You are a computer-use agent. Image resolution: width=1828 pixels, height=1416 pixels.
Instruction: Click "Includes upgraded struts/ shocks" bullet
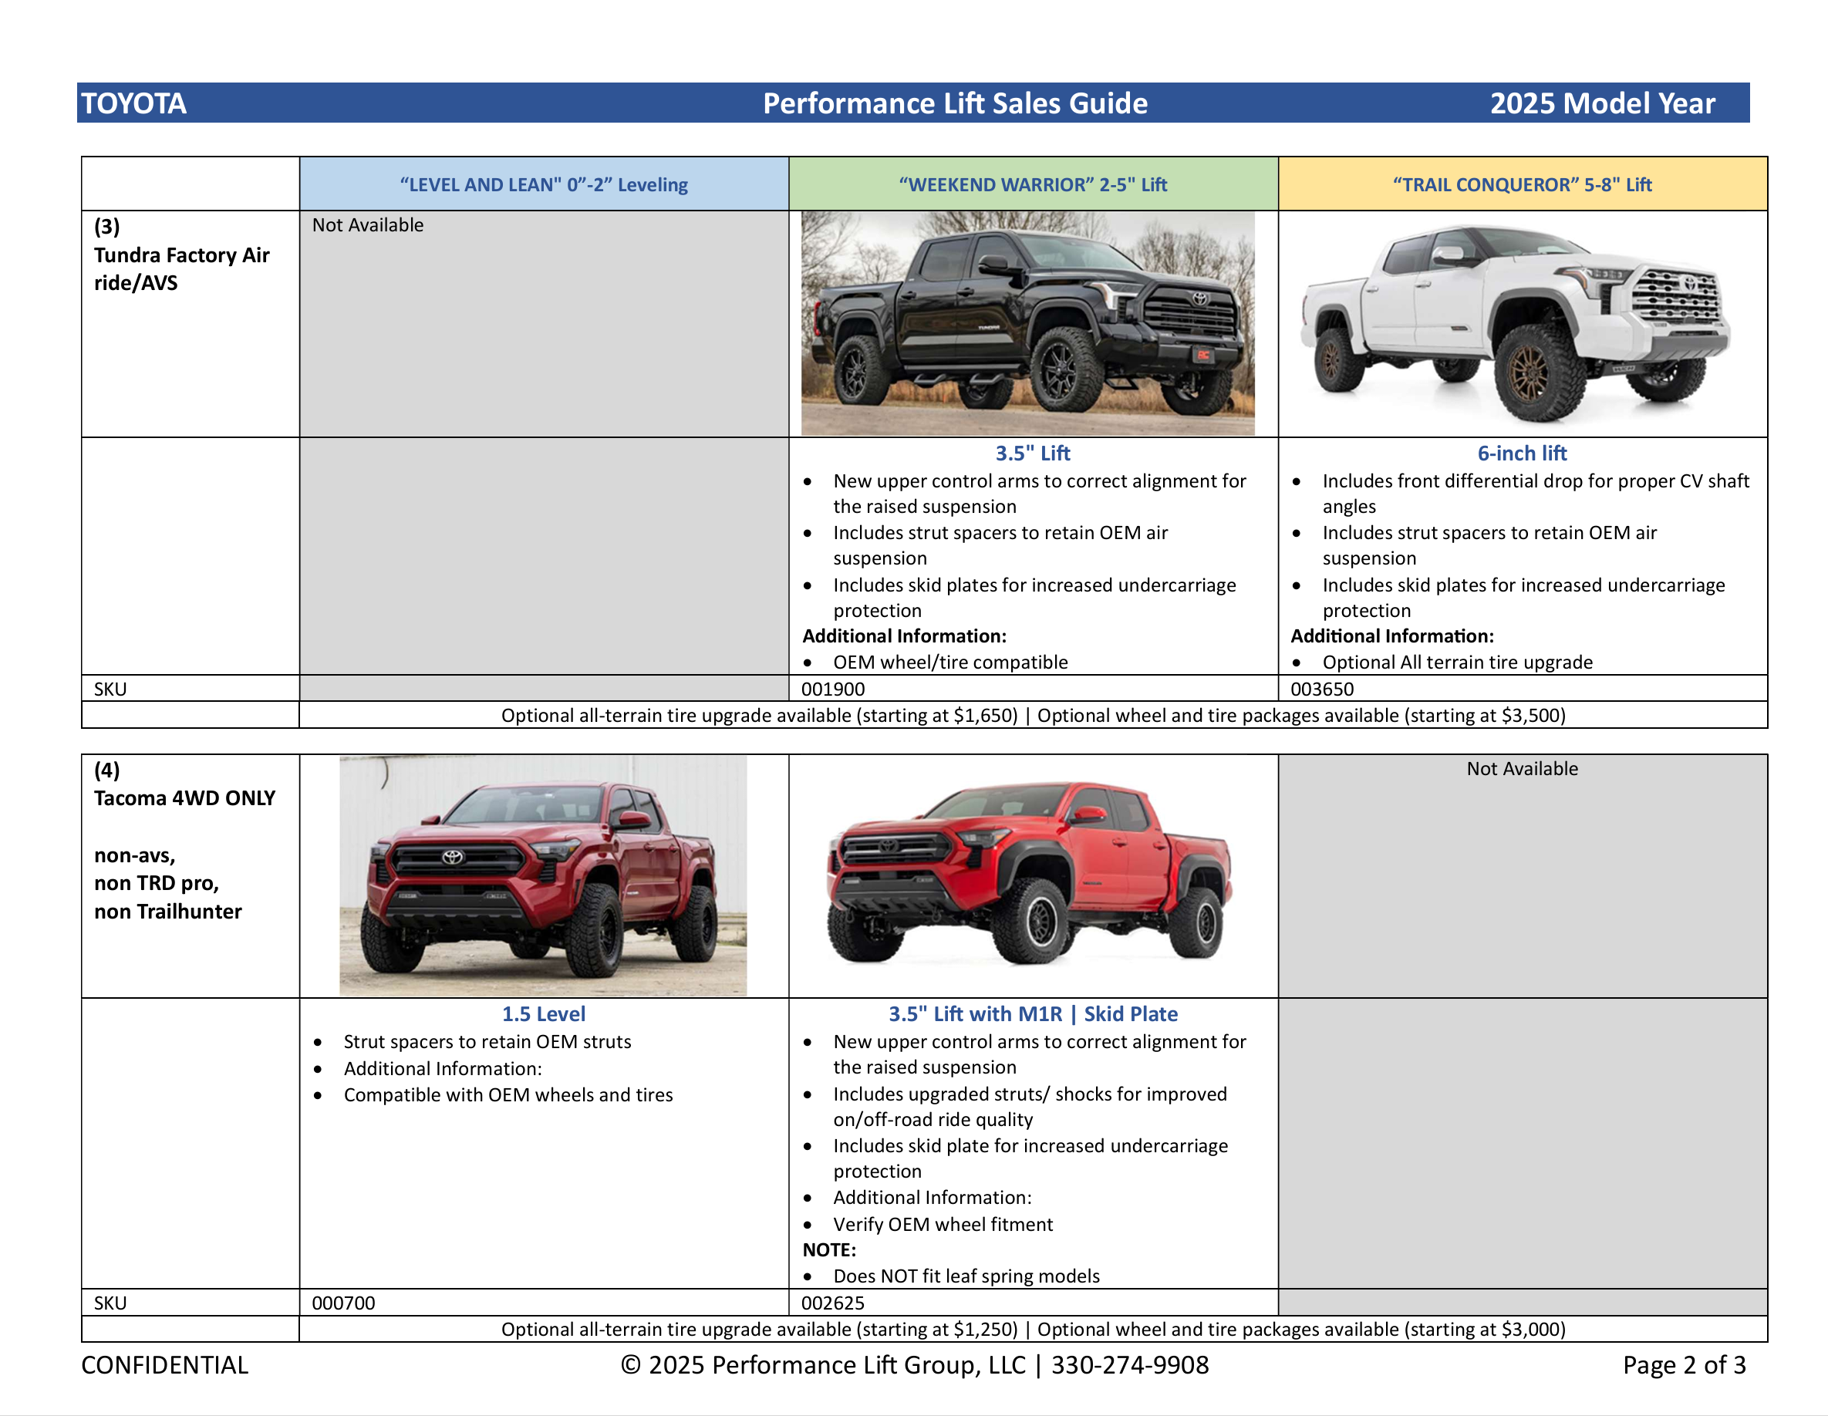coord(1030,1107)
